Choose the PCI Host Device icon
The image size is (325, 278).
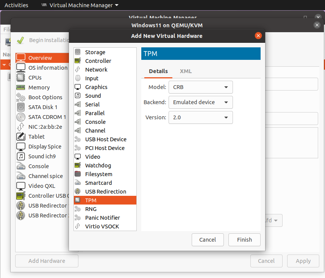point(78,148)
